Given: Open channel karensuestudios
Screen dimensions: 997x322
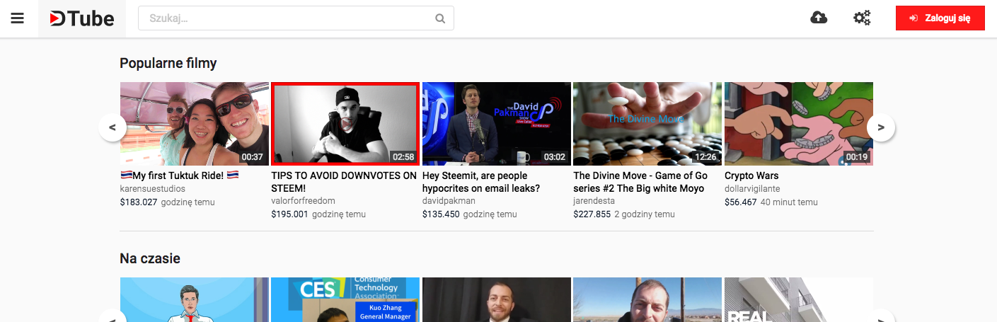Looking at the screenshot, I should [153, 189].
